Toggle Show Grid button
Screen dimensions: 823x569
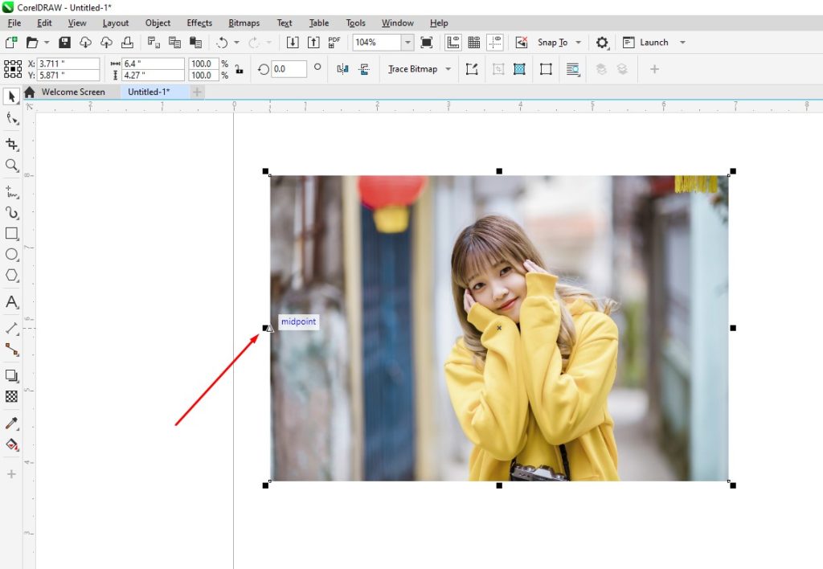click(x=474, y=43)
